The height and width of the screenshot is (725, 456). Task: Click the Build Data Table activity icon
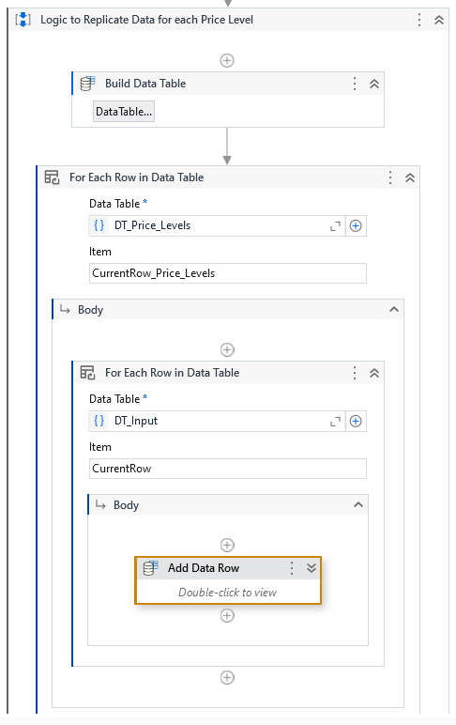[x=87, y=84]
